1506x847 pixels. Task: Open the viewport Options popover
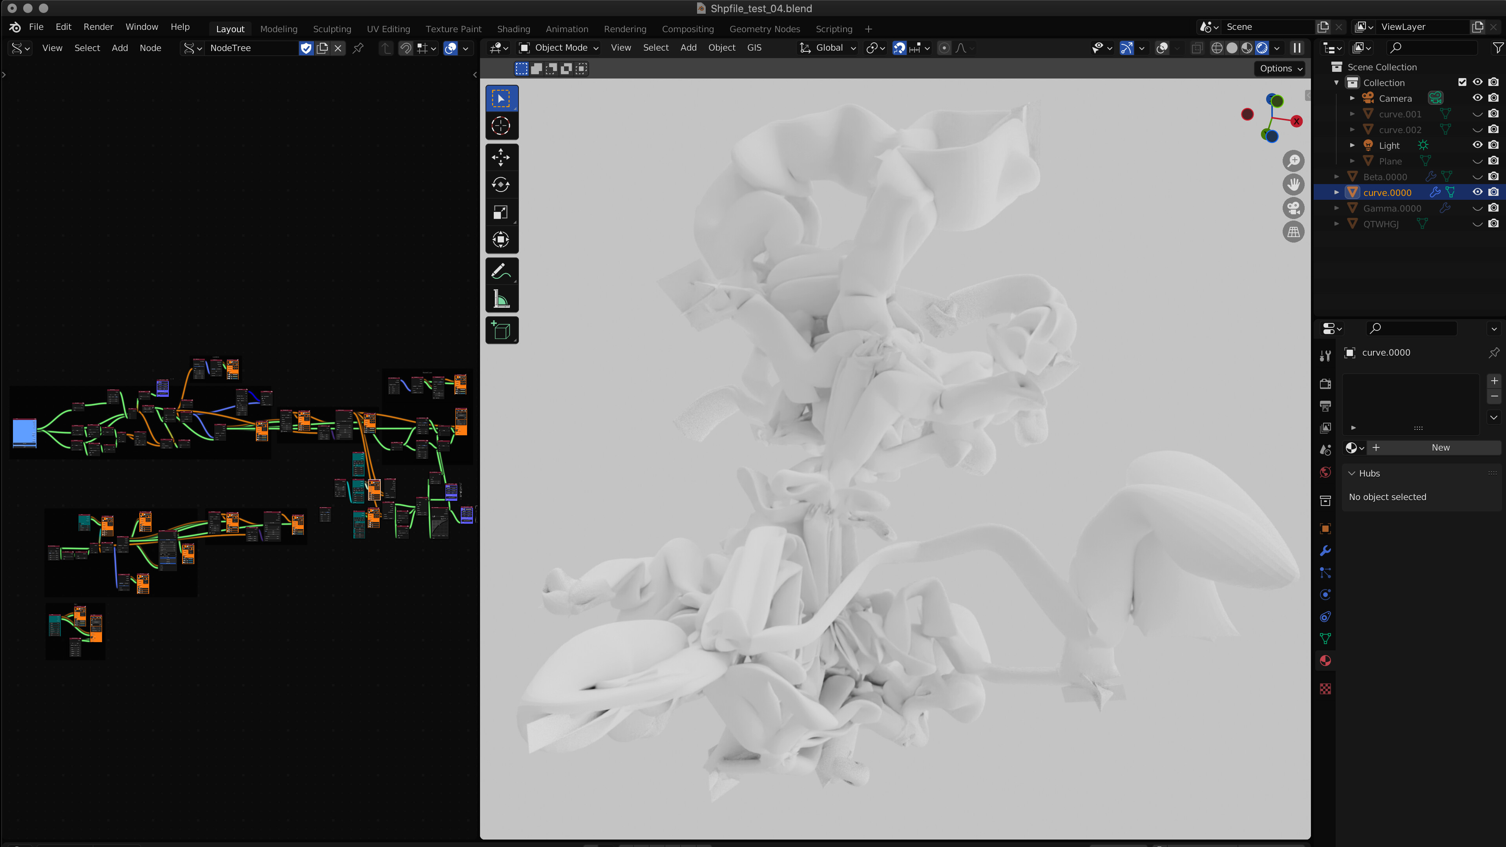(x=1280, y=68)
